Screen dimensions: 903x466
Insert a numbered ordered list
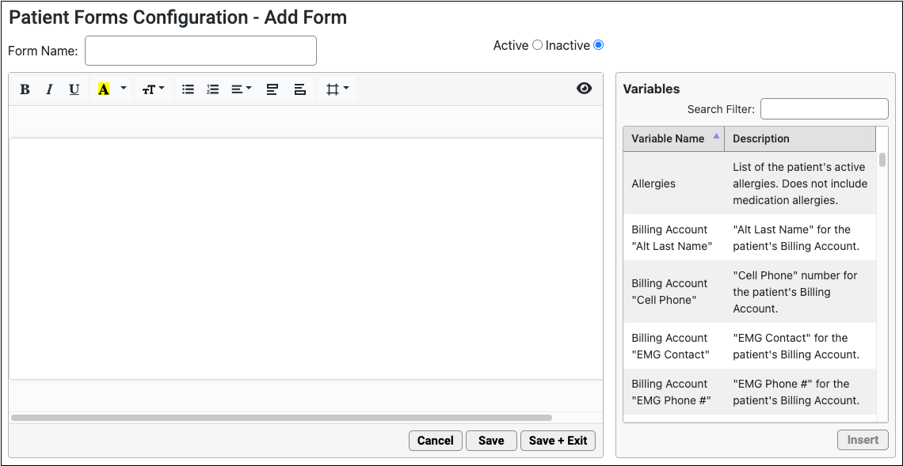[212, 89]
